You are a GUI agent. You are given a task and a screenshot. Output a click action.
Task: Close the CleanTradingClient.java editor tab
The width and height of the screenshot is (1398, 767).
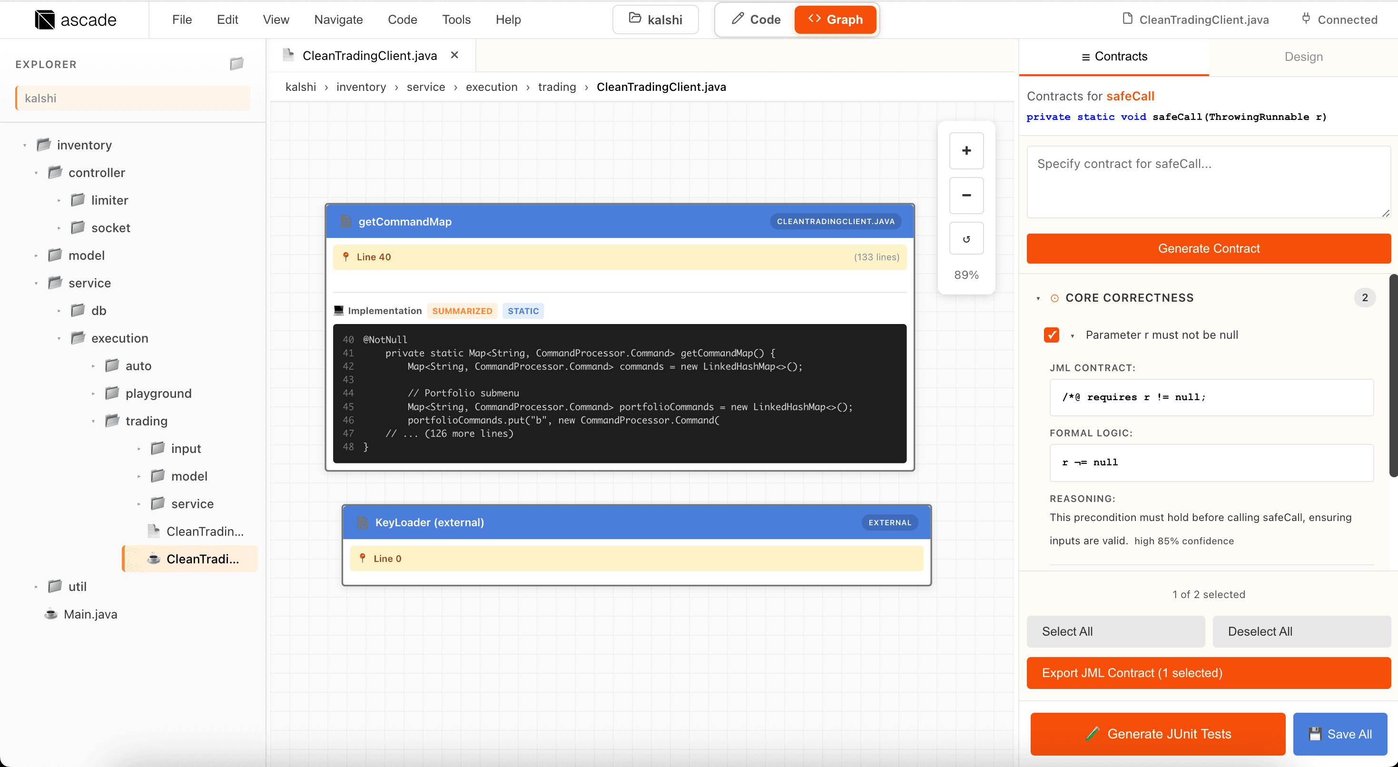[x=455, y=55]
